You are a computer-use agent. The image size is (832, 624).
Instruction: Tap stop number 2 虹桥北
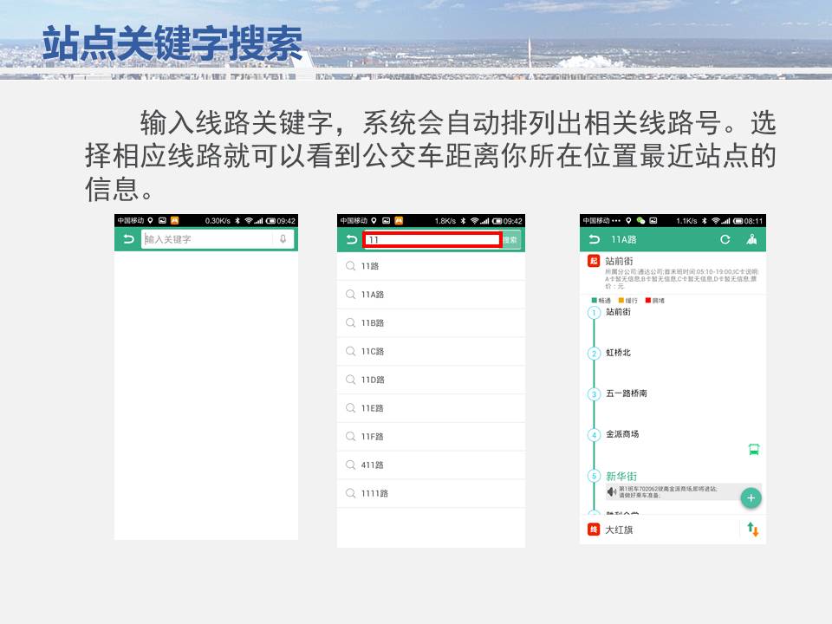pos(618,353)
